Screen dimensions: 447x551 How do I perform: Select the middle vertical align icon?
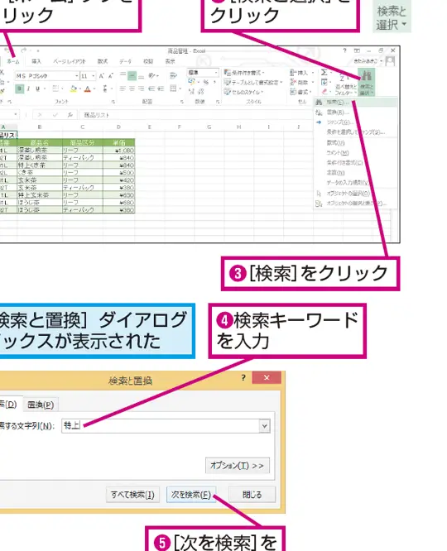coord(132,75)
